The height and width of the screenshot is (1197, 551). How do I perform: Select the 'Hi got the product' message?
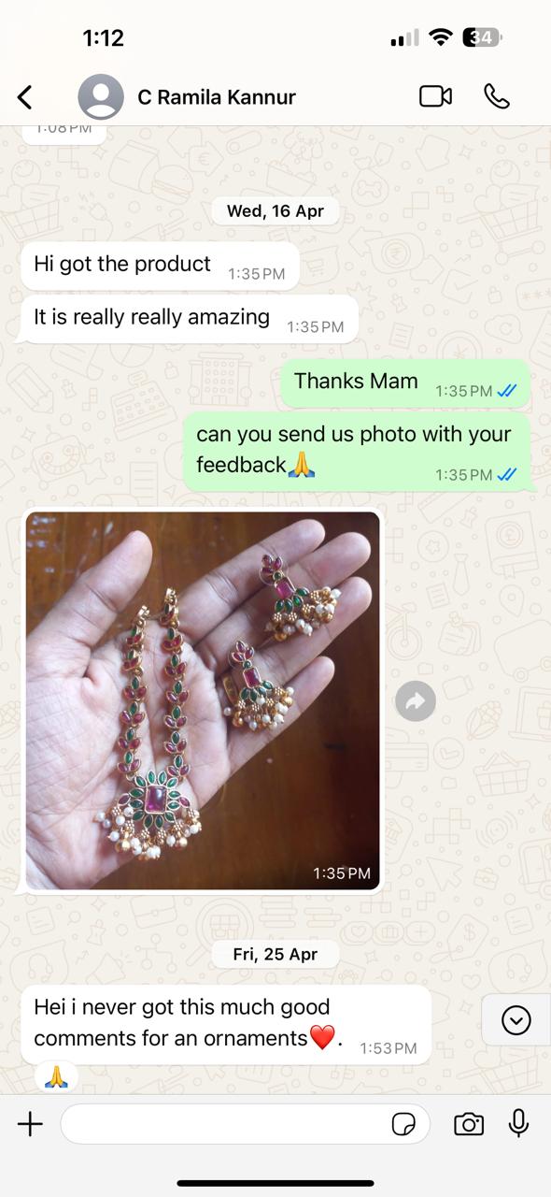coord(160,267)
